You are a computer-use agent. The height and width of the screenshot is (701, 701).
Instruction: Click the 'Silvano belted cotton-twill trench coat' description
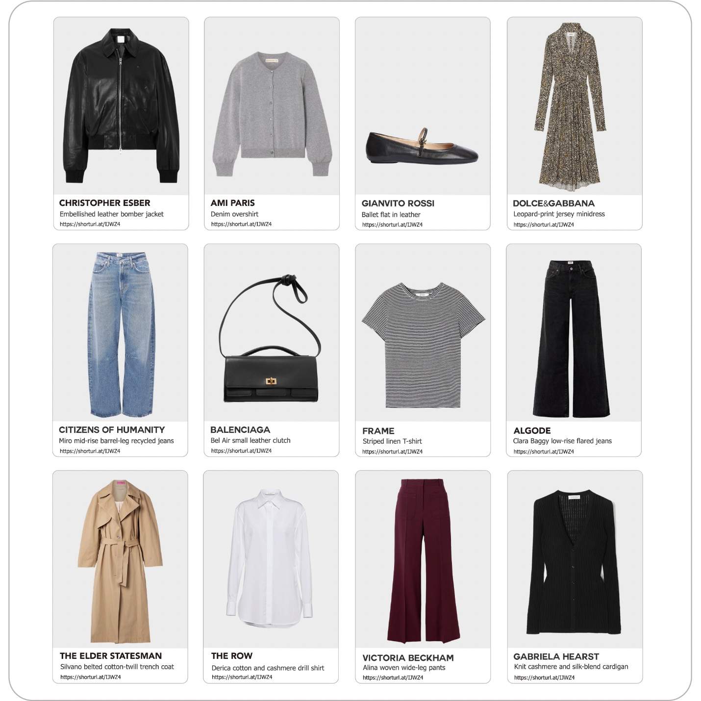(117, 667)
